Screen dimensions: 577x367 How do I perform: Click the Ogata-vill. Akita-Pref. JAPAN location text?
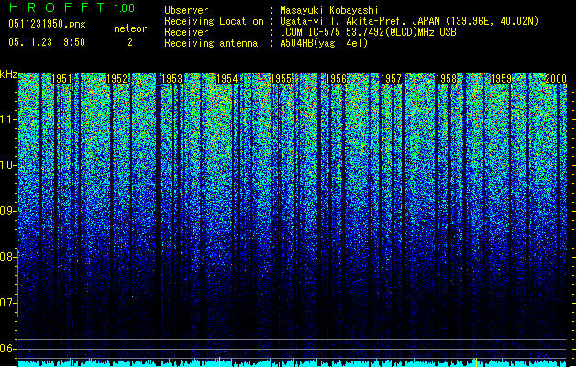409,21
